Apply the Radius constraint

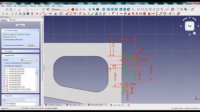coord(165,14)
